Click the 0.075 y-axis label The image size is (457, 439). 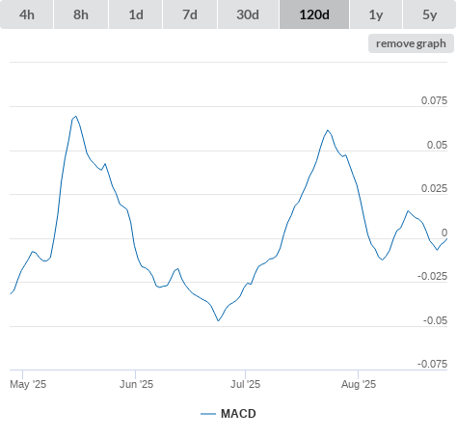point(434,100)
